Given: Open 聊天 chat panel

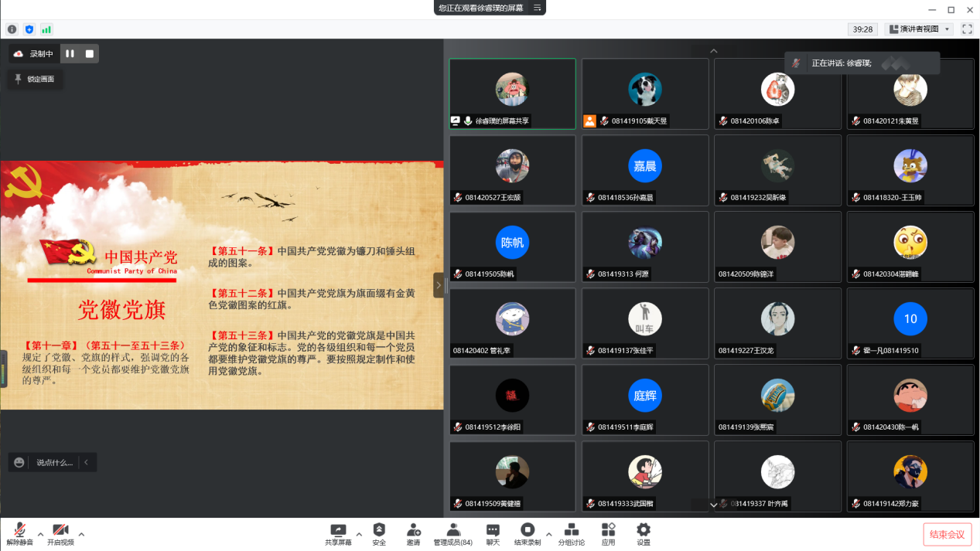Looking at the screenshot, I should (x=493, y=535).
